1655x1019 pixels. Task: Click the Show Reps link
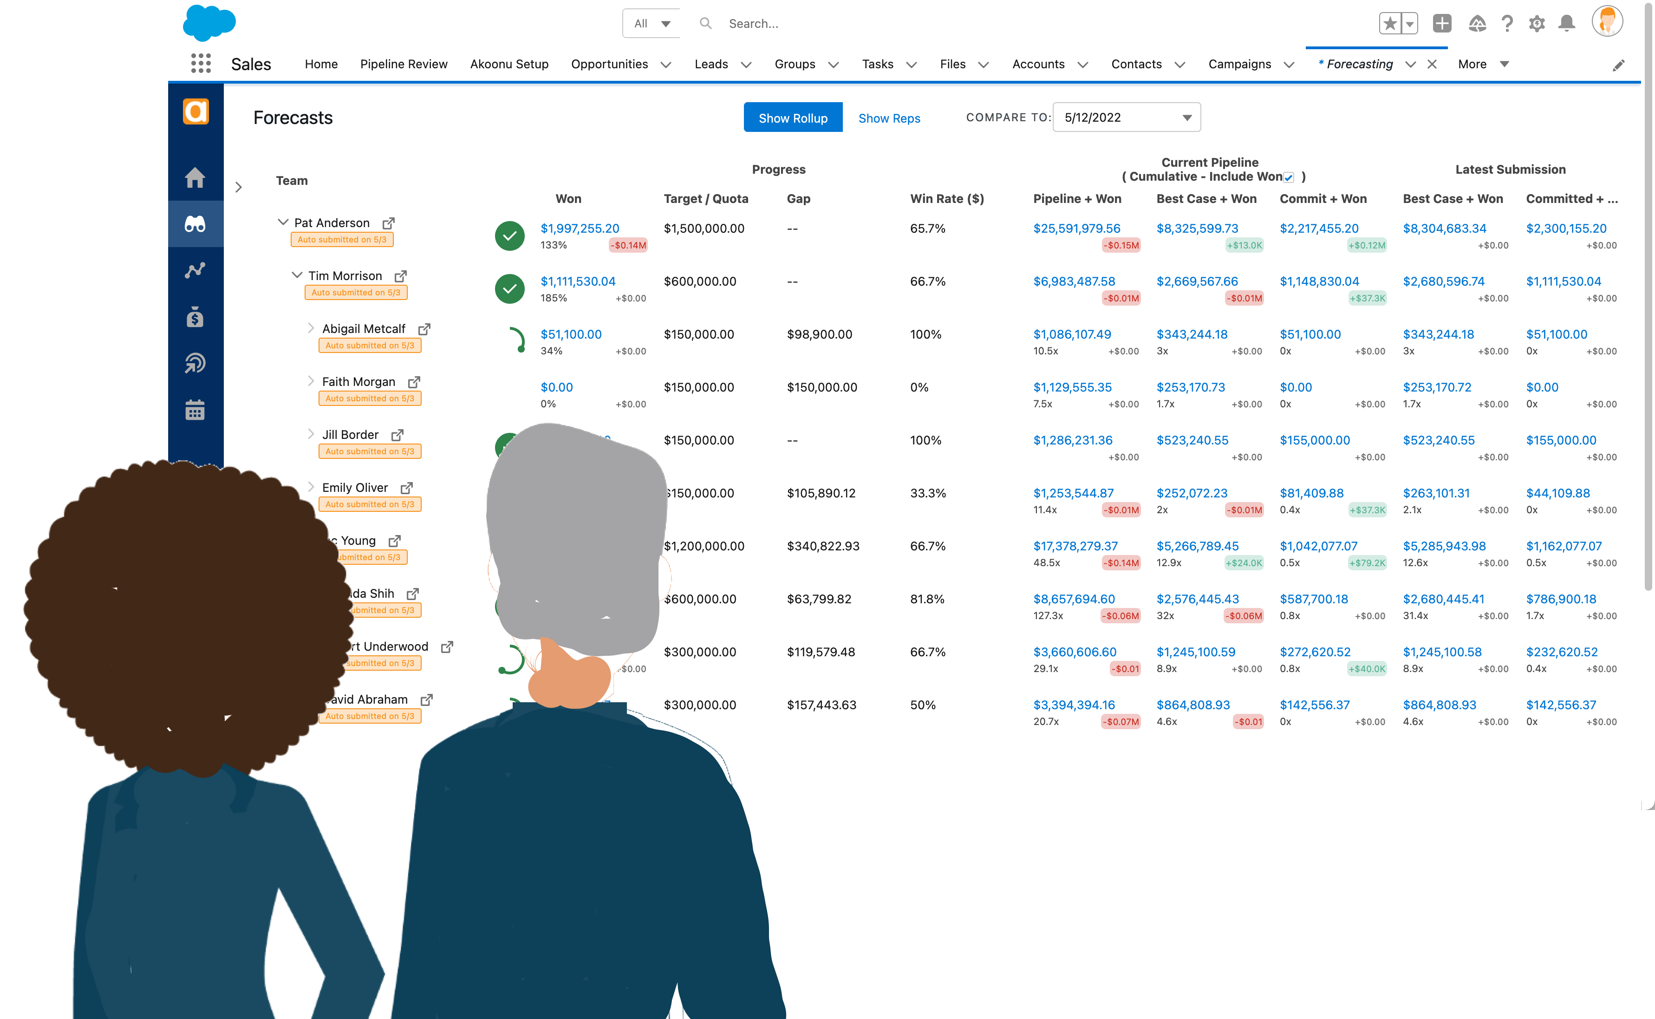coord(889,118)
